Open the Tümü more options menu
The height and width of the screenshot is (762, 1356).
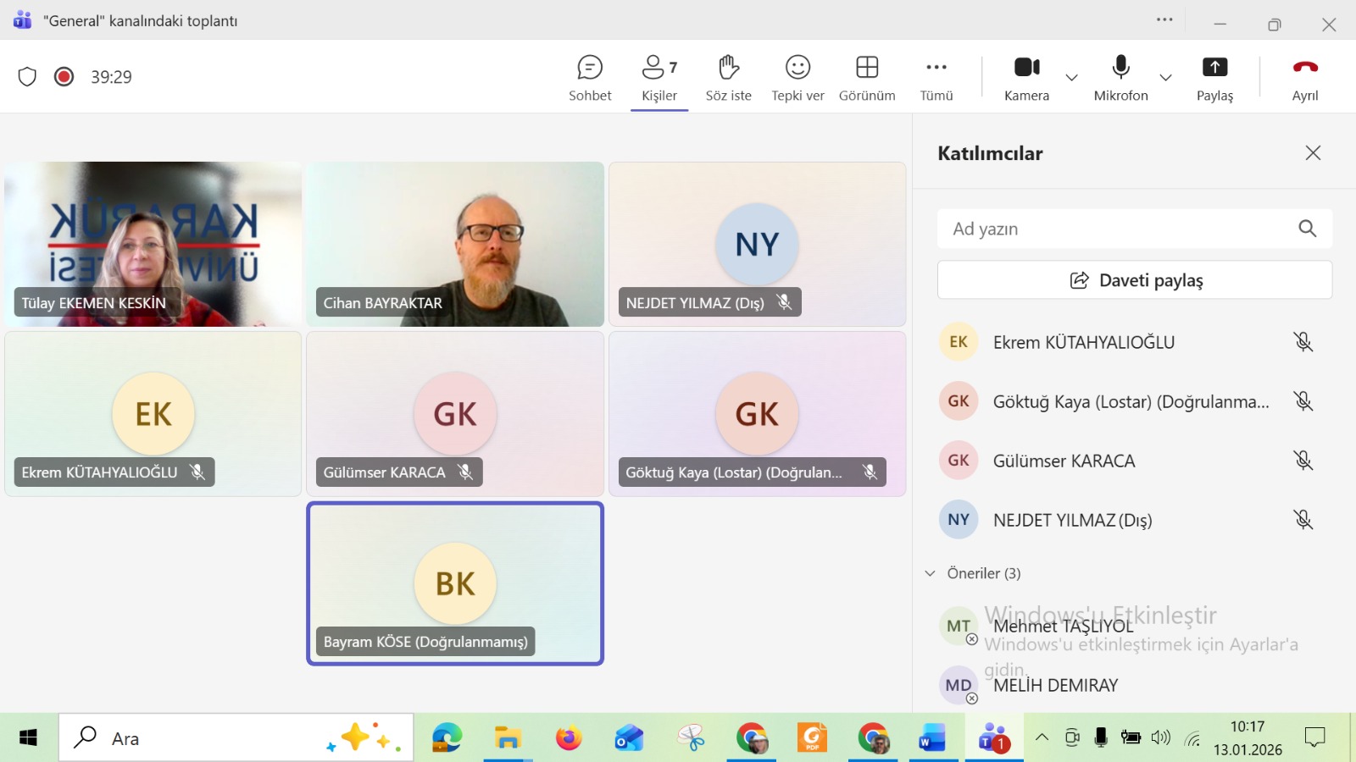coord(936,77)
